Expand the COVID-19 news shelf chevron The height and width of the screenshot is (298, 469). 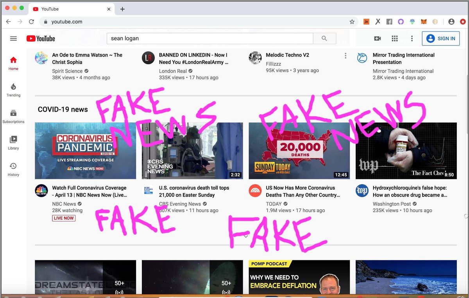pyautogui.click(x=246, y=236)
